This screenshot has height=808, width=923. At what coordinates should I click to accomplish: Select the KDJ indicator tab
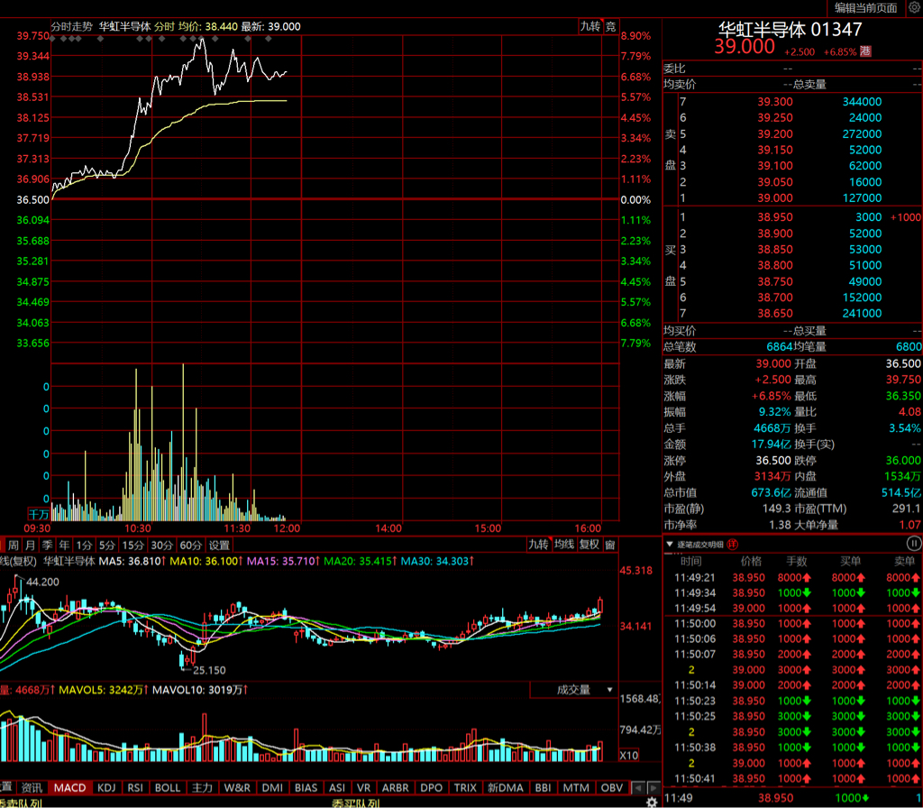[106, 787]
